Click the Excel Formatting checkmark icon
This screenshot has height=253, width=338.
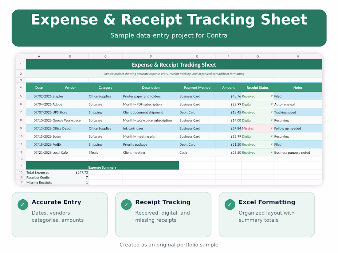[x=230, y=204]
